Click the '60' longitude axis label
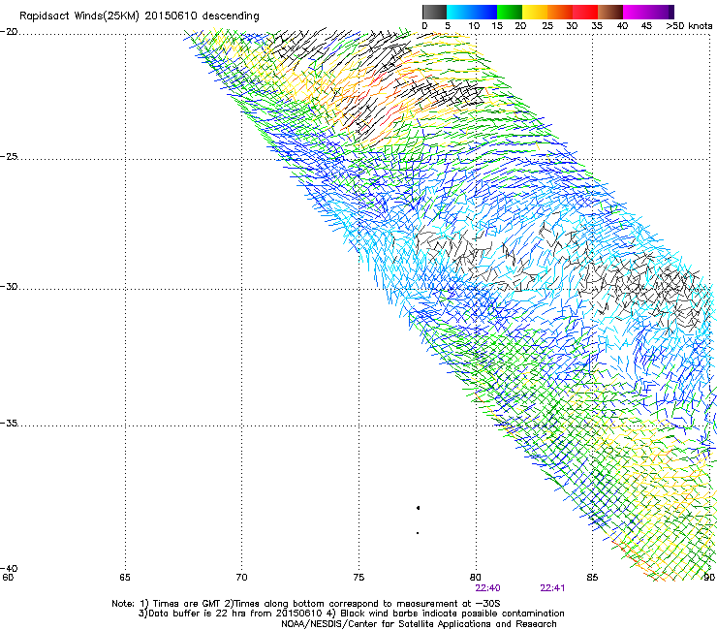 tap(8, 578)
